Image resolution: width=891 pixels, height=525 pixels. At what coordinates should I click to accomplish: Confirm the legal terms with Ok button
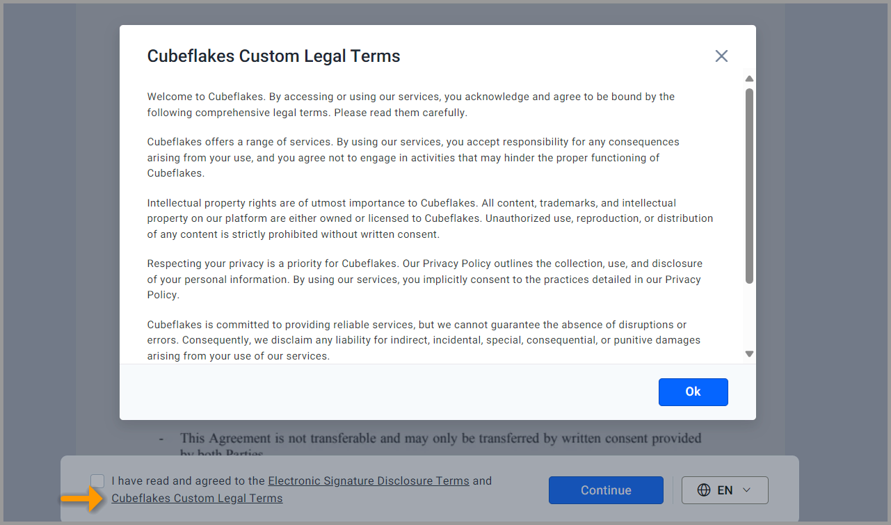coord(693,392)
